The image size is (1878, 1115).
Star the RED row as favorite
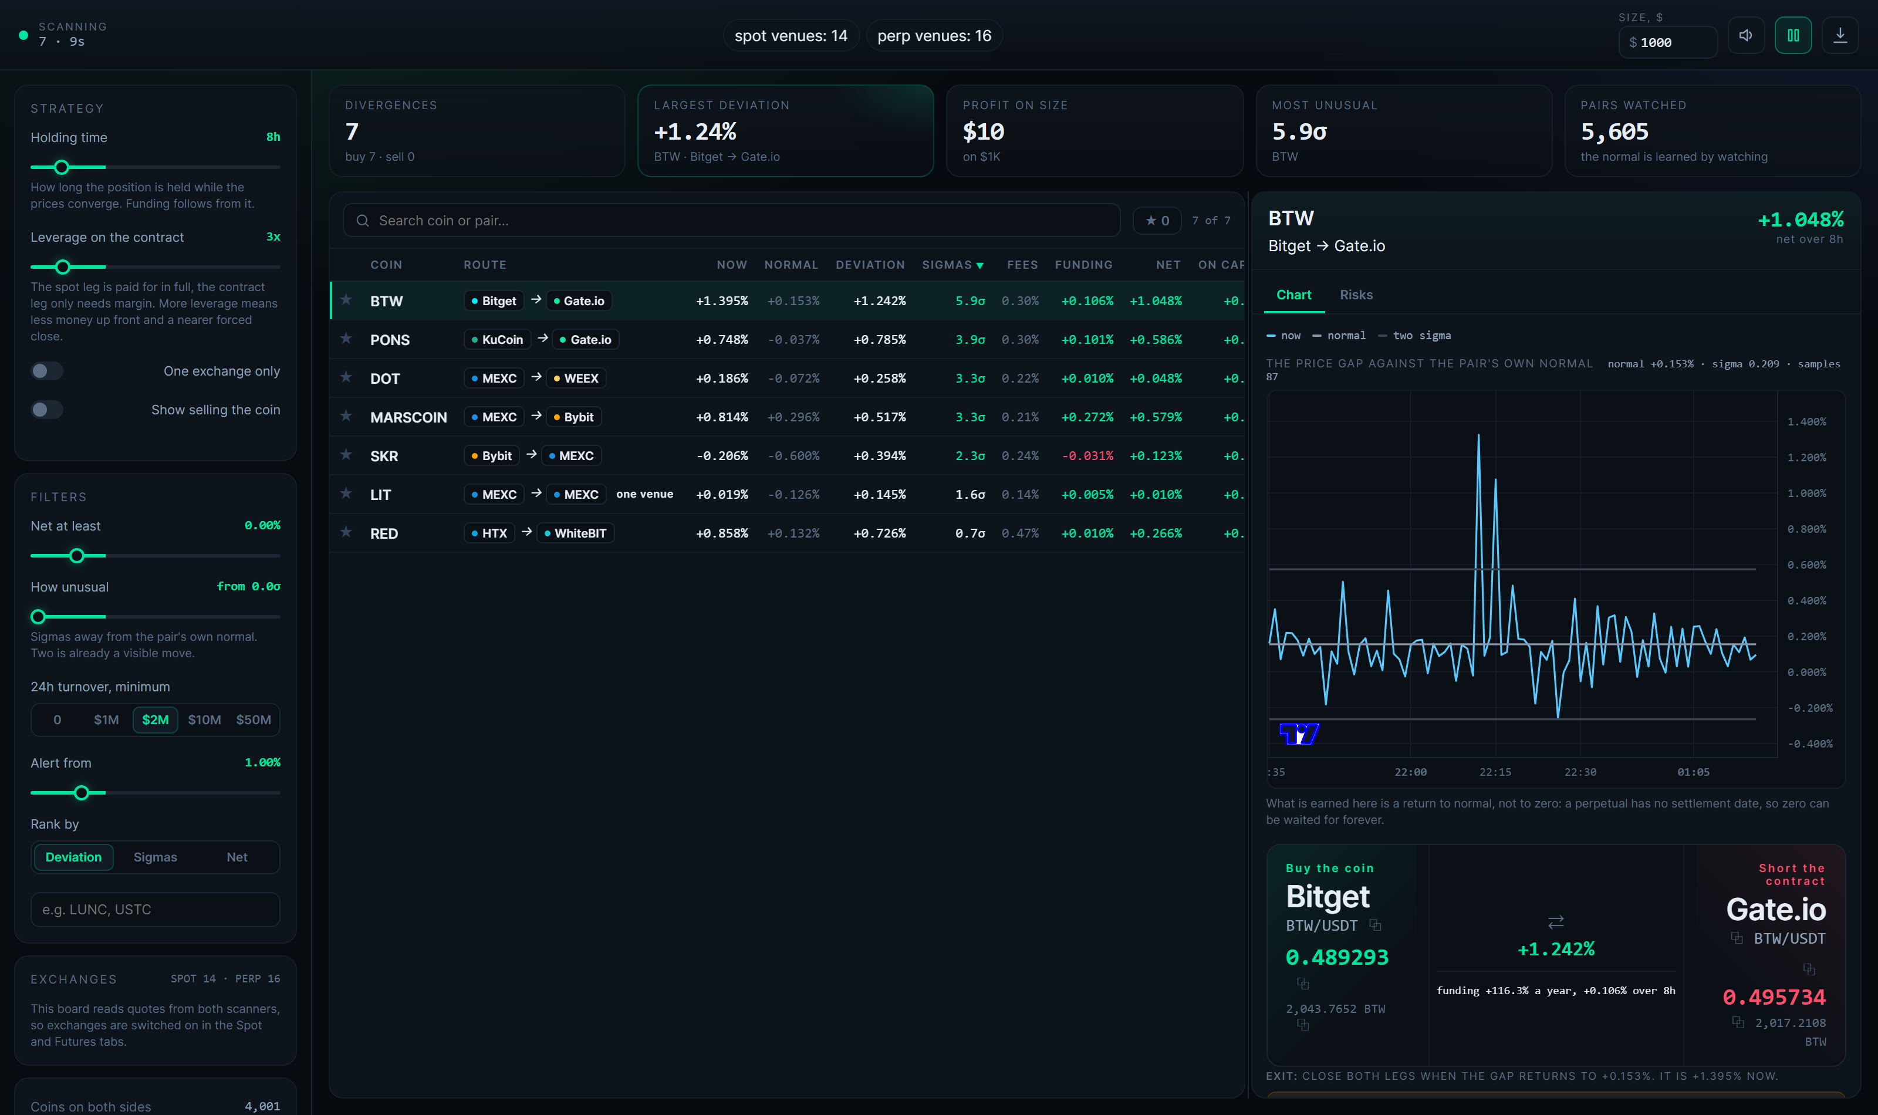[x=346, y=533]
